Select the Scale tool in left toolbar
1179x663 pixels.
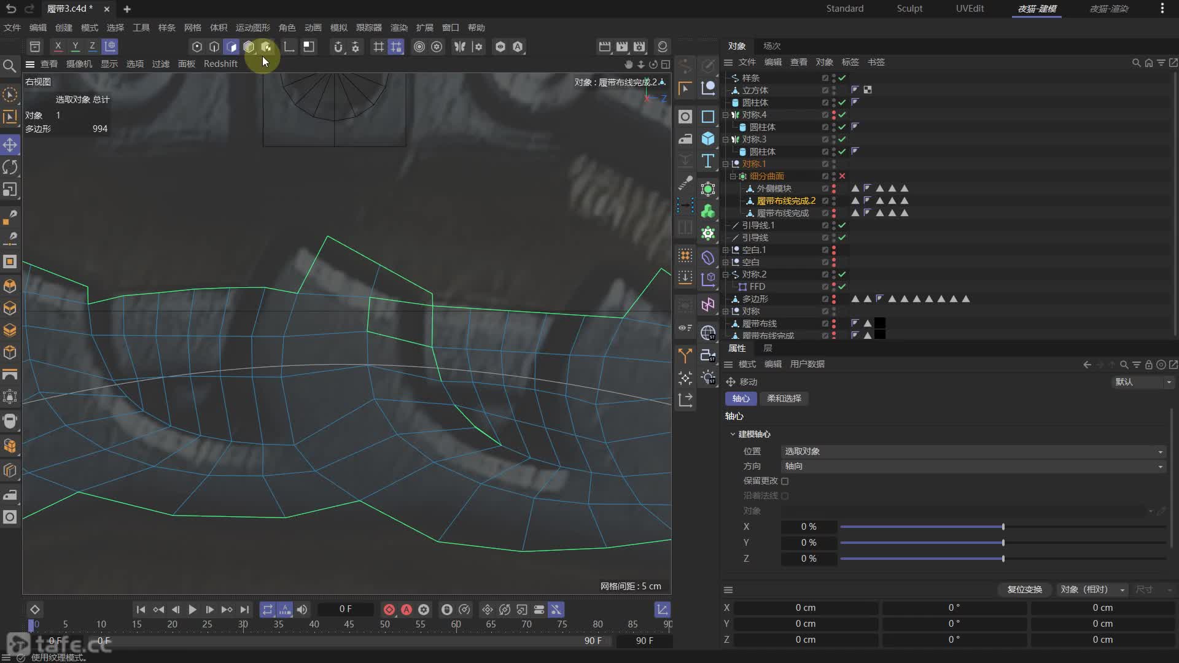(x=10, y=190)
